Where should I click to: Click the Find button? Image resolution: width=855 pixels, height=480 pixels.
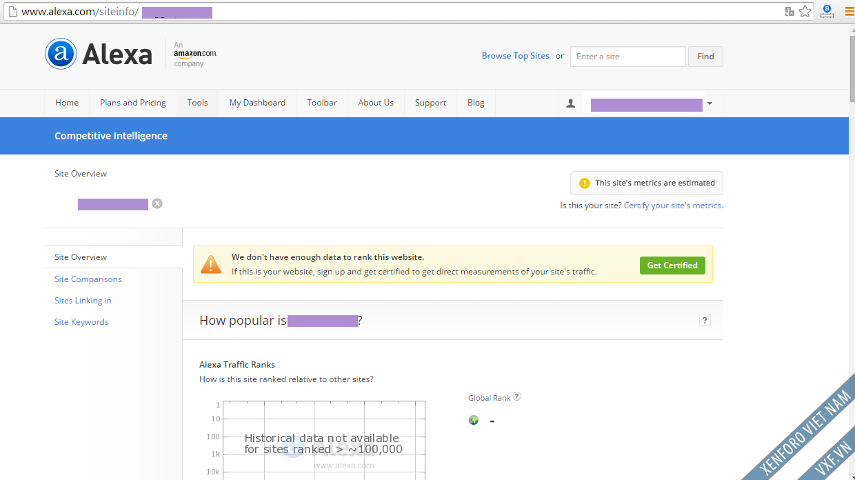705,57
